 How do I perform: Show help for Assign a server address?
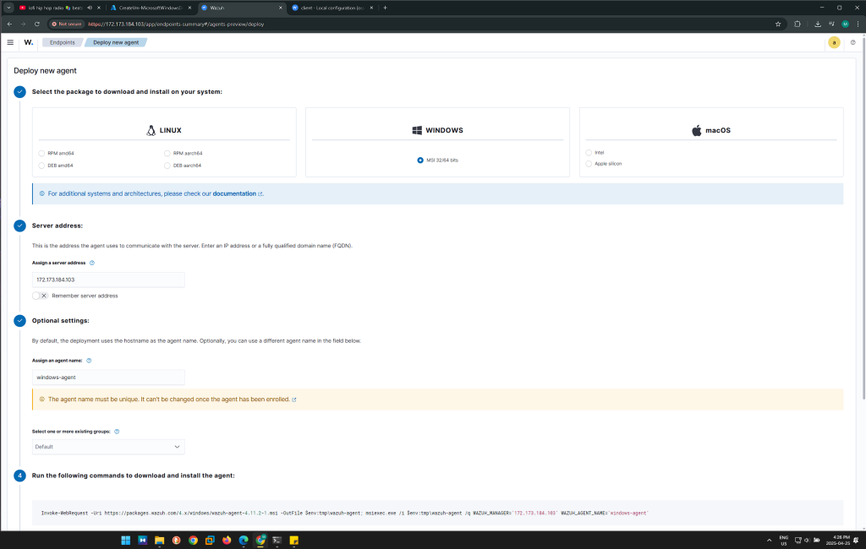point(92,264)
